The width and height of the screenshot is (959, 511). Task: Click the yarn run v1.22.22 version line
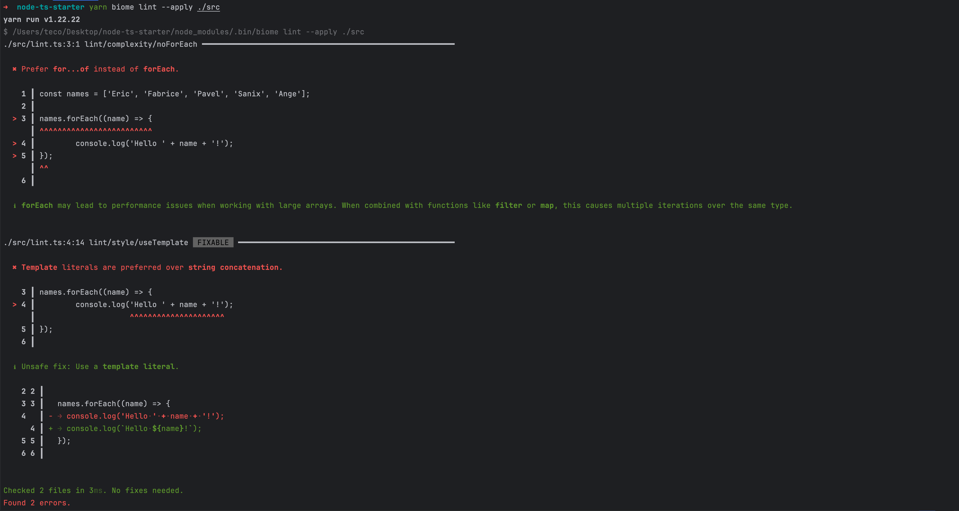(41, 19)
